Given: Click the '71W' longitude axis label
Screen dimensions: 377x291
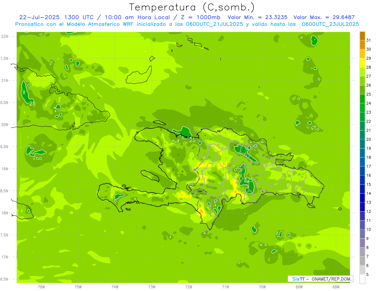Looking at the screenshot, I should point(225,287).
